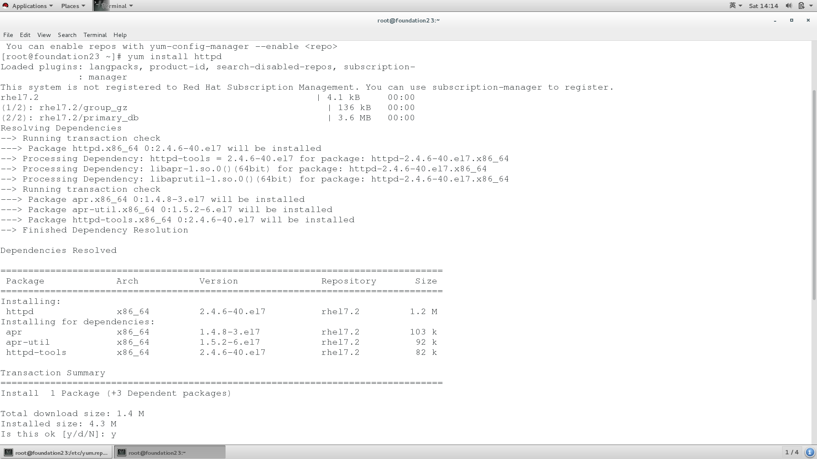Click the 'apr-util' package row name
This screenshot has width=817, height=459.
[28, 342]
